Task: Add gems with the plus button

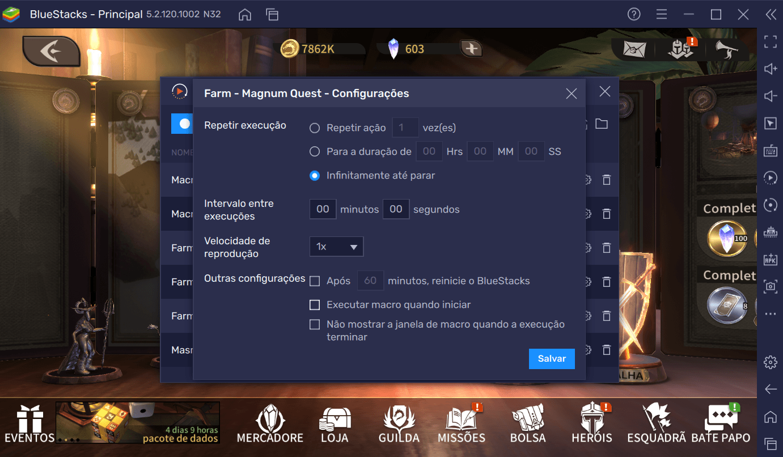Action: click(471, 49)
